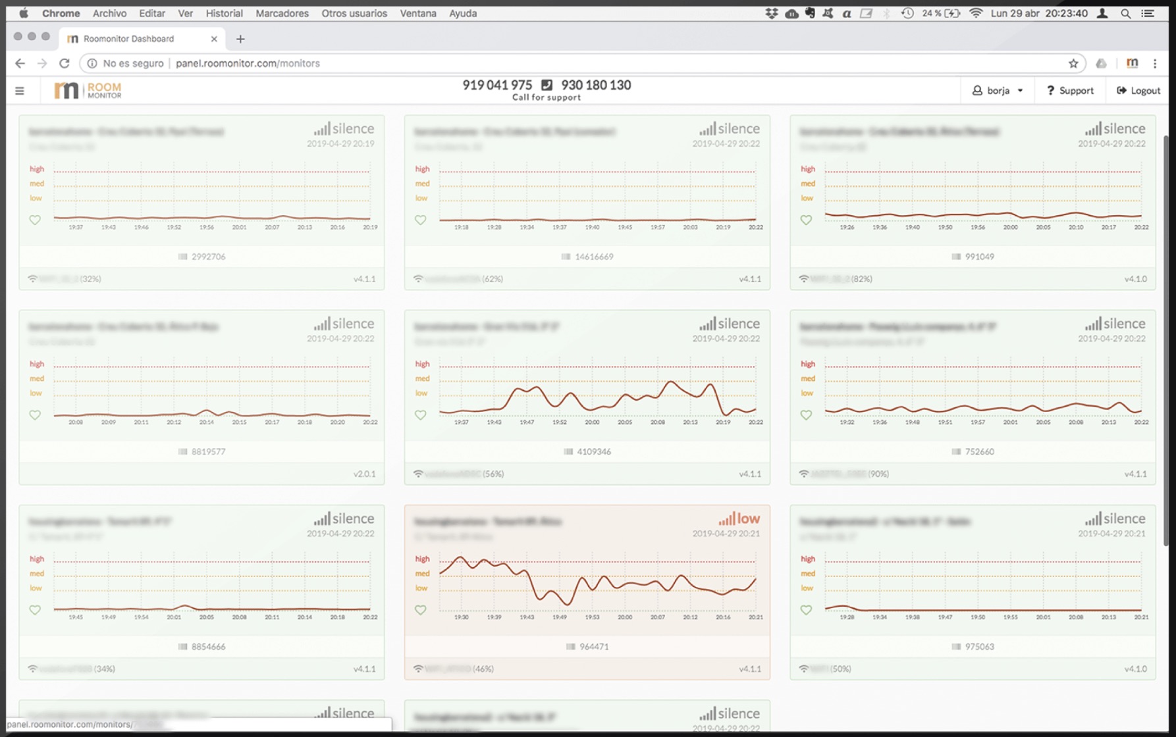Expand the borja user dropdown
This screenshot has height=737, width=1176.
[x=998, y=91]
